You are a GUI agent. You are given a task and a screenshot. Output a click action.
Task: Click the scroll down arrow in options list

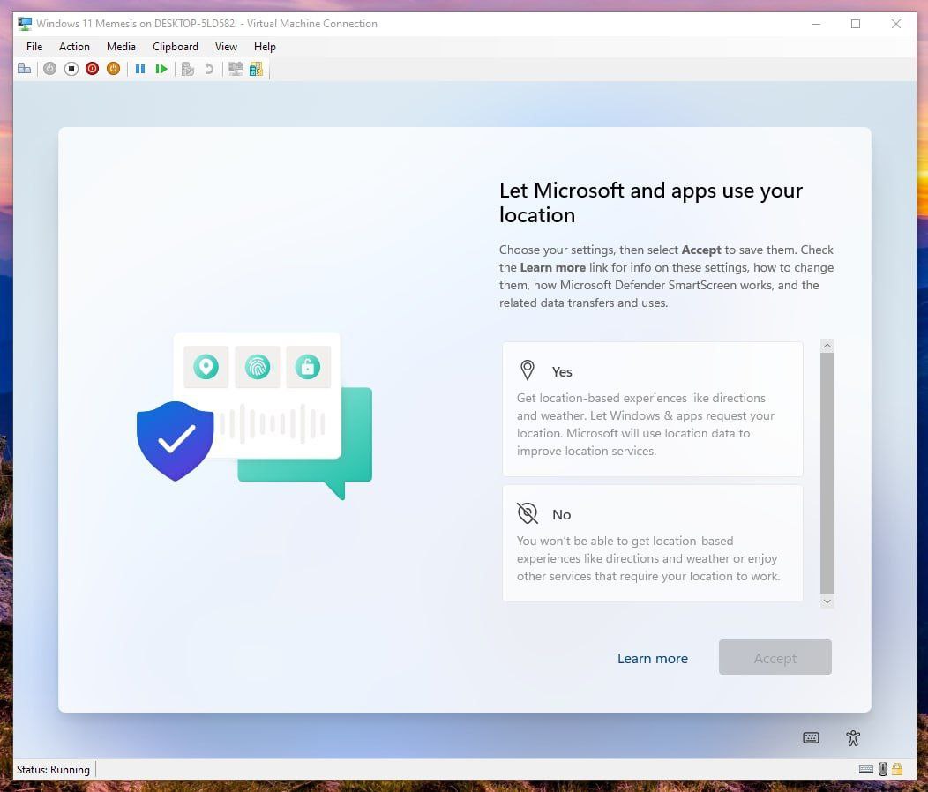coord(827,601)
